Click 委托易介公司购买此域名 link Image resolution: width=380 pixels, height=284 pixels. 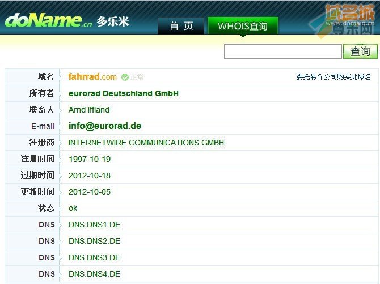tap(333, 77)
